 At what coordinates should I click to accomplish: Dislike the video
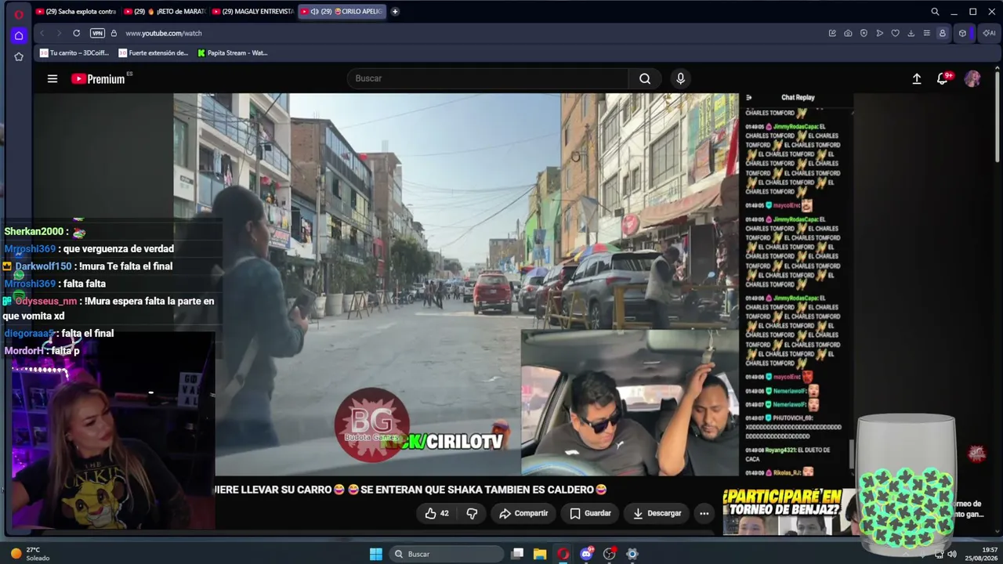472,513
